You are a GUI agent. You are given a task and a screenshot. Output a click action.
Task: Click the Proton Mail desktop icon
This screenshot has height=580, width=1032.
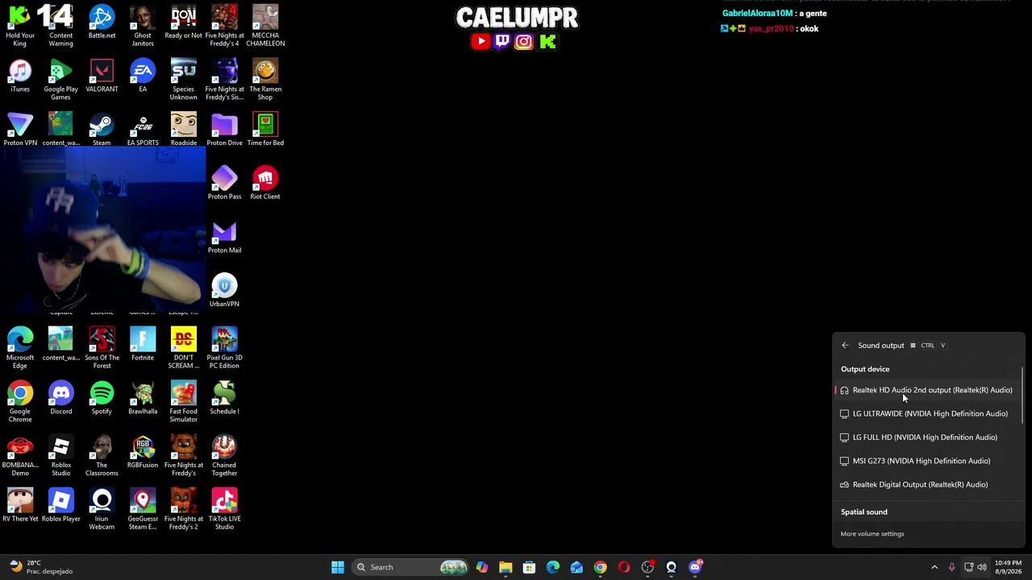[x=224, y=237]
